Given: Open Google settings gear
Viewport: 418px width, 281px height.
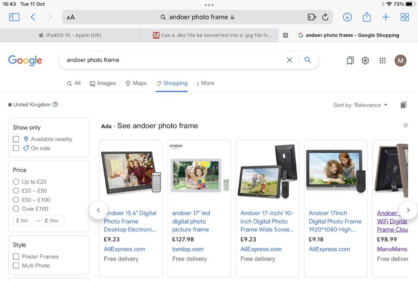Looking at the screenshot, I should (x=365, y=61).
